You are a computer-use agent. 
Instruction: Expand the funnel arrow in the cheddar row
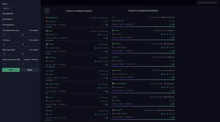(170, 38)
